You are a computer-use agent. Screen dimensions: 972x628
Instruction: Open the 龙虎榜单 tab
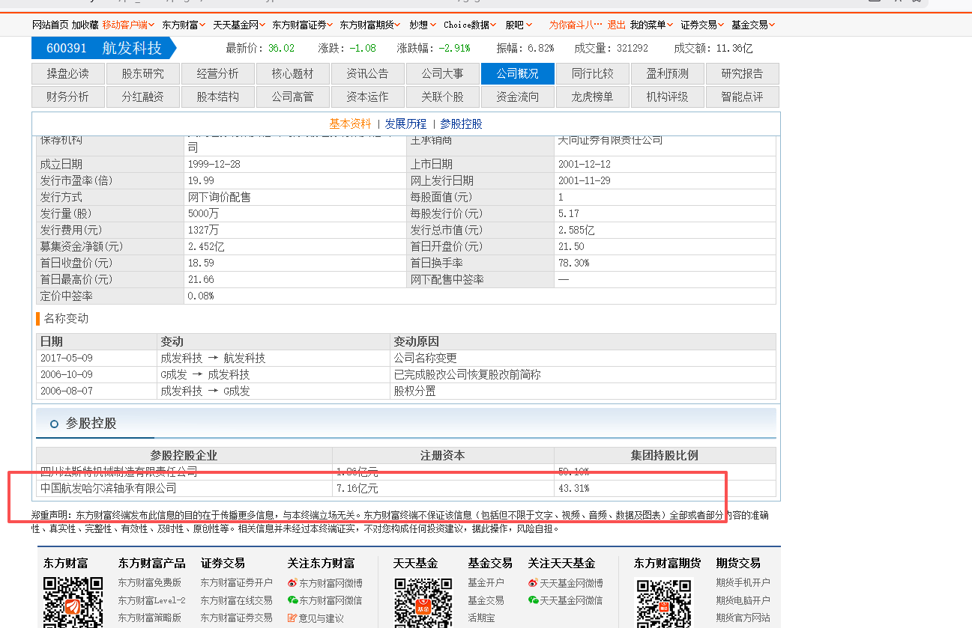pos(593,97)
